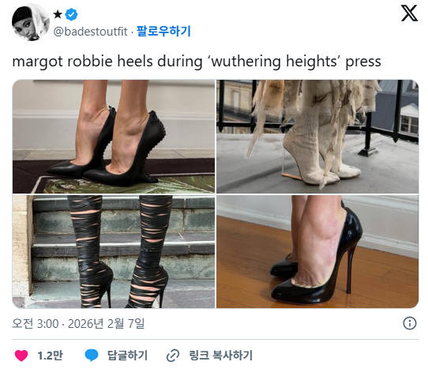Click the 'wuthering heights' press text

295,61
